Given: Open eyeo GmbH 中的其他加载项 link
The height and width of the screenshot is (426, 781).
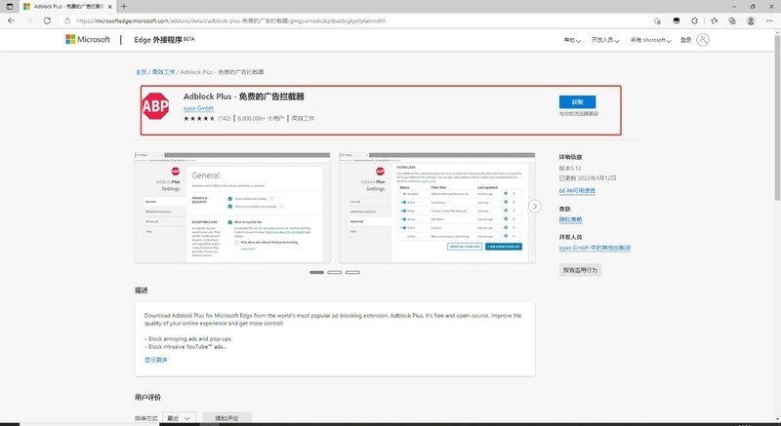Looking at the screenshot, I should click(595, 248).
